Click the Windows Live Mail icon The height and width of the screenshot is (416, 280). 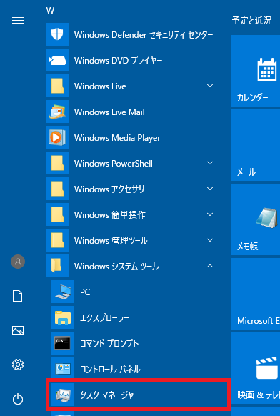[57, 112]
